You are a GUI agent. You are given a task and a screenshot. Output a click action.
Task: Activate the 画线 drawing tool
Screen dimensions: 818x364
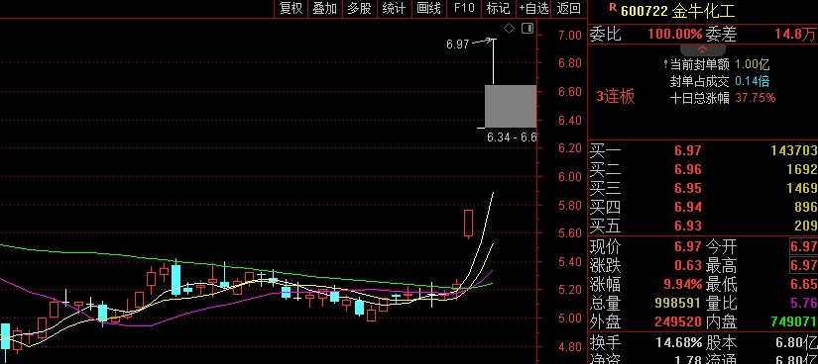pyautogui.click(x=428, y=8)
